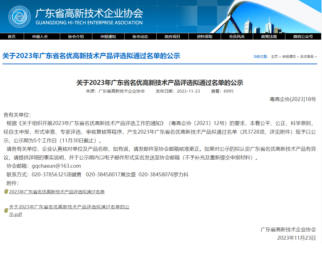Click 申报通知 breadcrumb link

click(x=289, y=57)
